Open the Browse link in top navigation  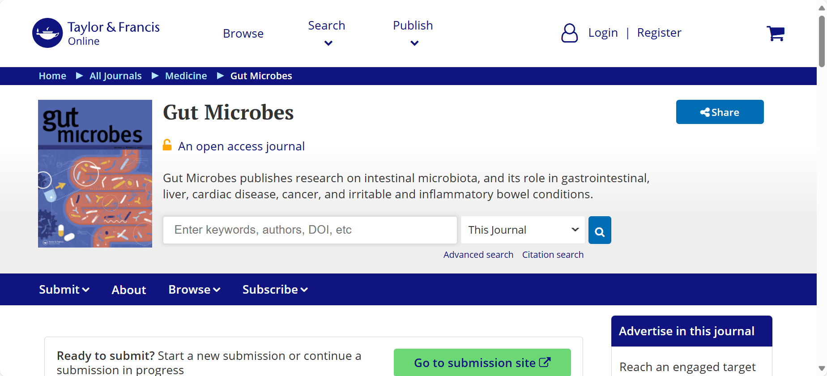pos(243,34)
